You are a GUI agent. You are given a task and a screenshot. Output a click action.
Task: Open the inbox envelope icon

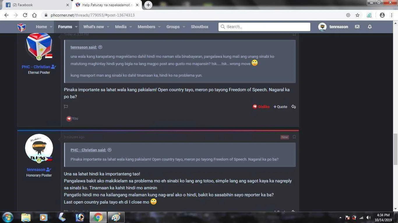[357, 27]
